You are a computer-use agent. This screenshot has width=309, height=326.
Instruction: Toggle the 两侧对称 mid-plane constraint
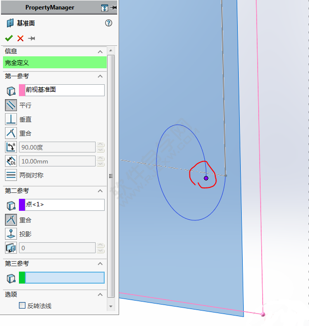pos(11,175)
